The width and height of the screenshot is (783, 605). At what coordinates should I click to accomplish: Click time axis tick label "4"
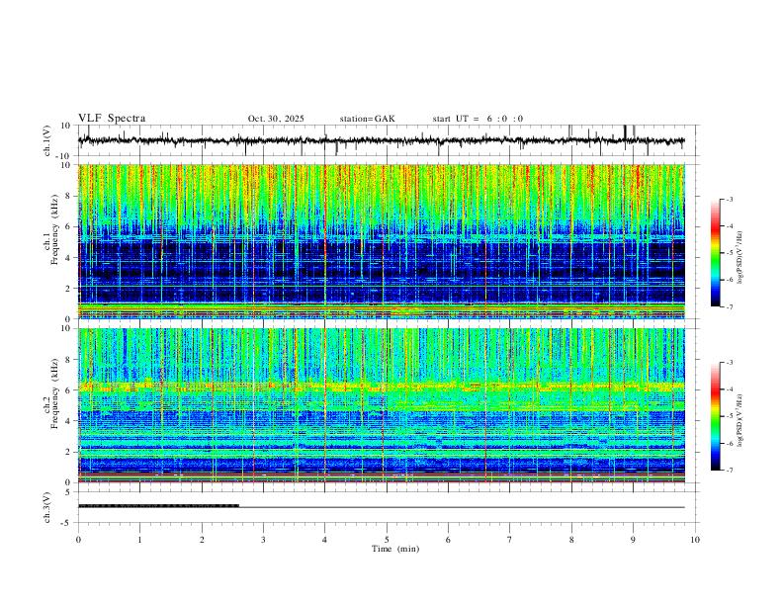(325, 540)
